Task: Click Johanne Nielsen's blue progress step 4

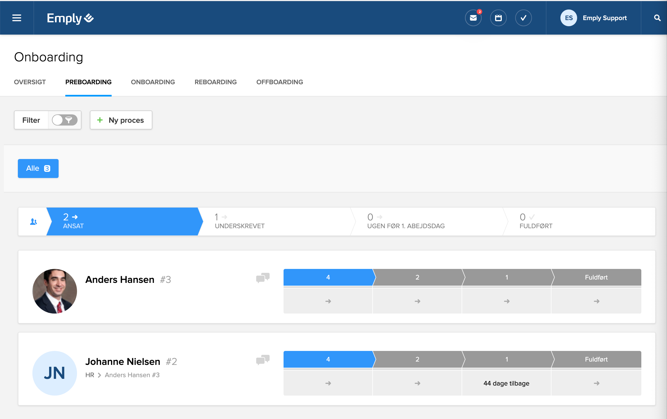Action: 328,359
